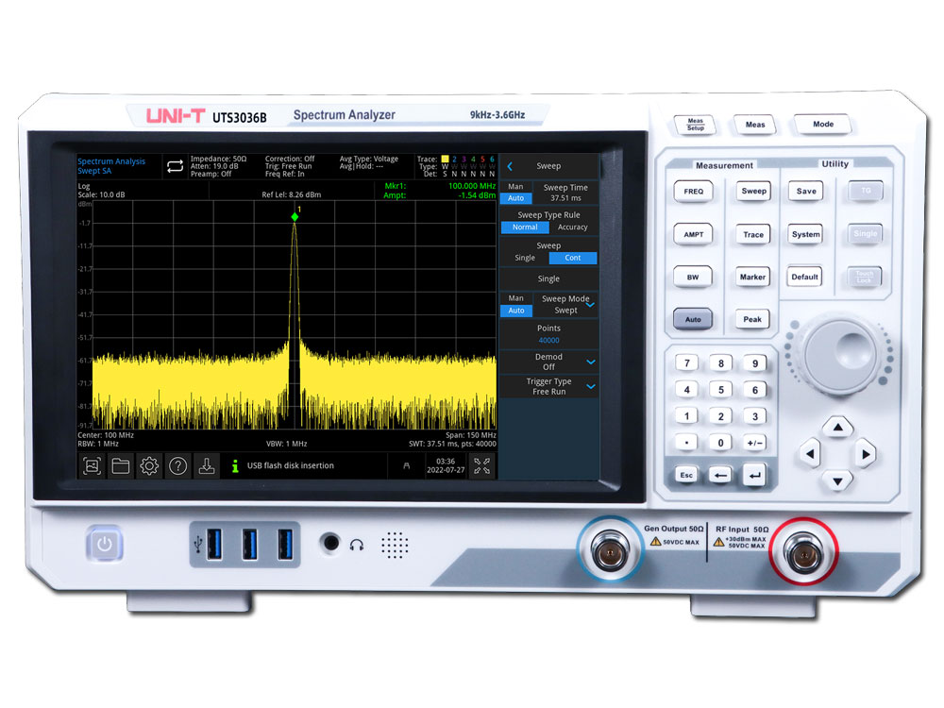
Task: Push the power button on the front panel
Action: 105,545
